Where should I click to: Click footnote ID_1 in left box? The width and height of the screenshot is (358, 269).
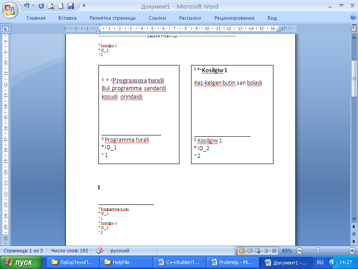click(111, 148)
